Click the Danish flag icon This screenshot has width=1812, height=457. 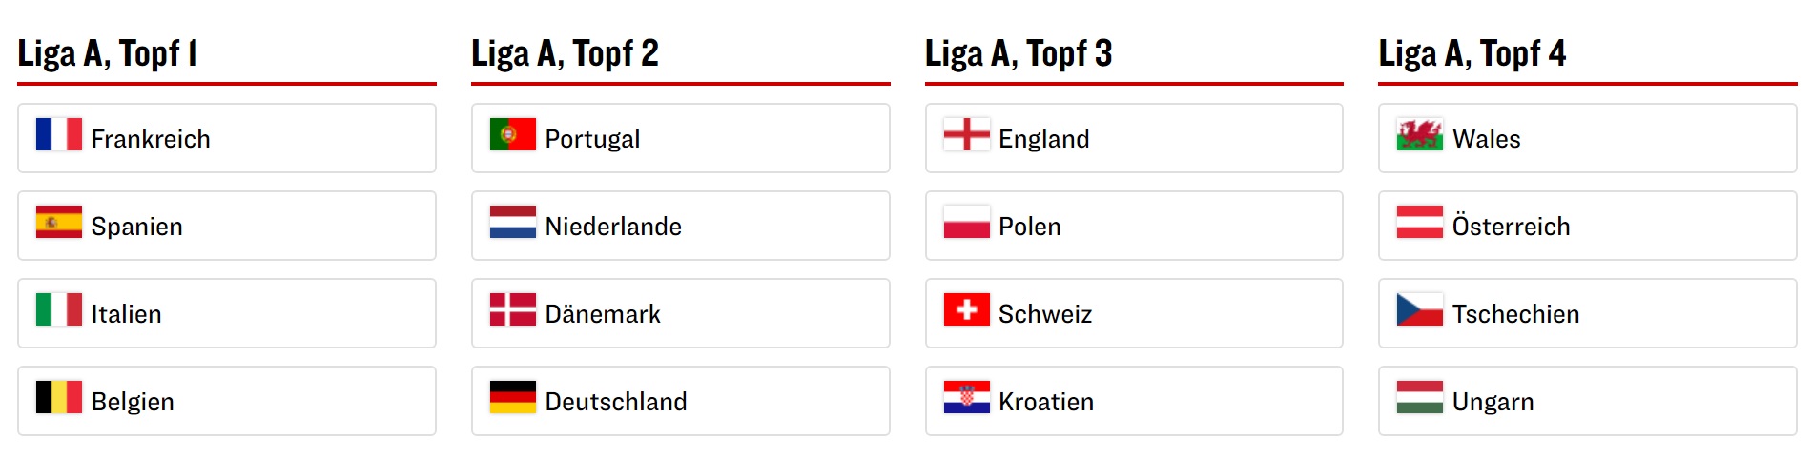512,309
